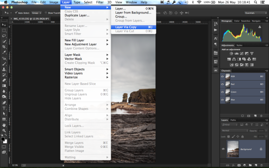The height and width of the screenshot is (168, 269).
Task: Open macOS Spotlight search icon
Action: 256,2
